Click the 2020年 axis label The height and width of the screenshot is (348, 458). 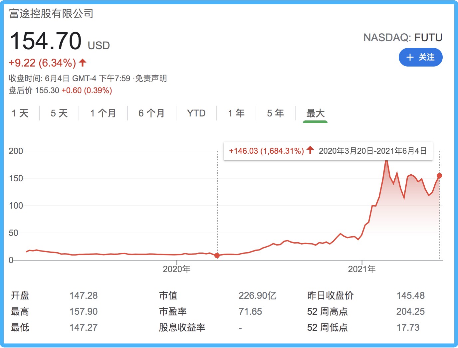[176, 269]
